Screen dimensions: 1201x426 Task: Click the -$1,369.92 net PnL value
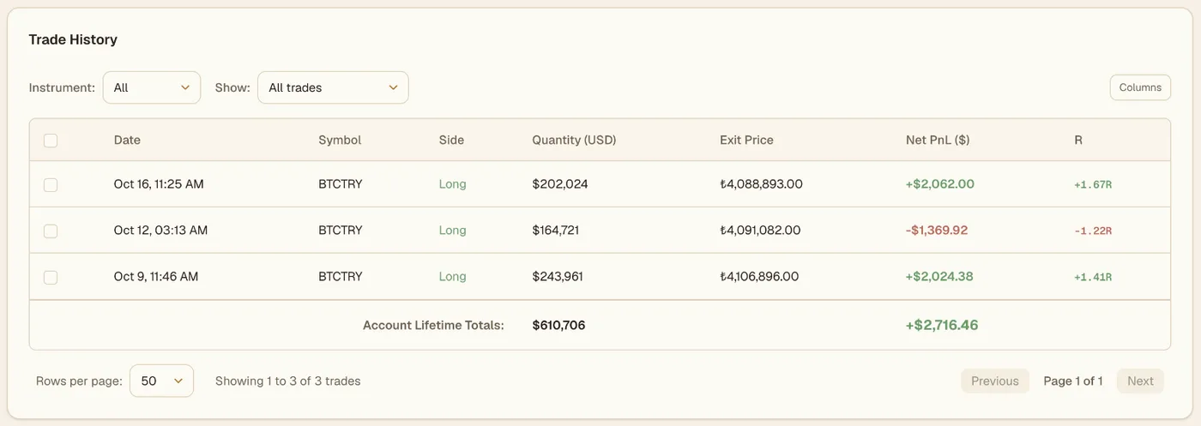point(937,231)
